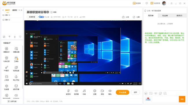
Task: Collapse the gift list chevron above chat
Action: click(x=165, y=30)
